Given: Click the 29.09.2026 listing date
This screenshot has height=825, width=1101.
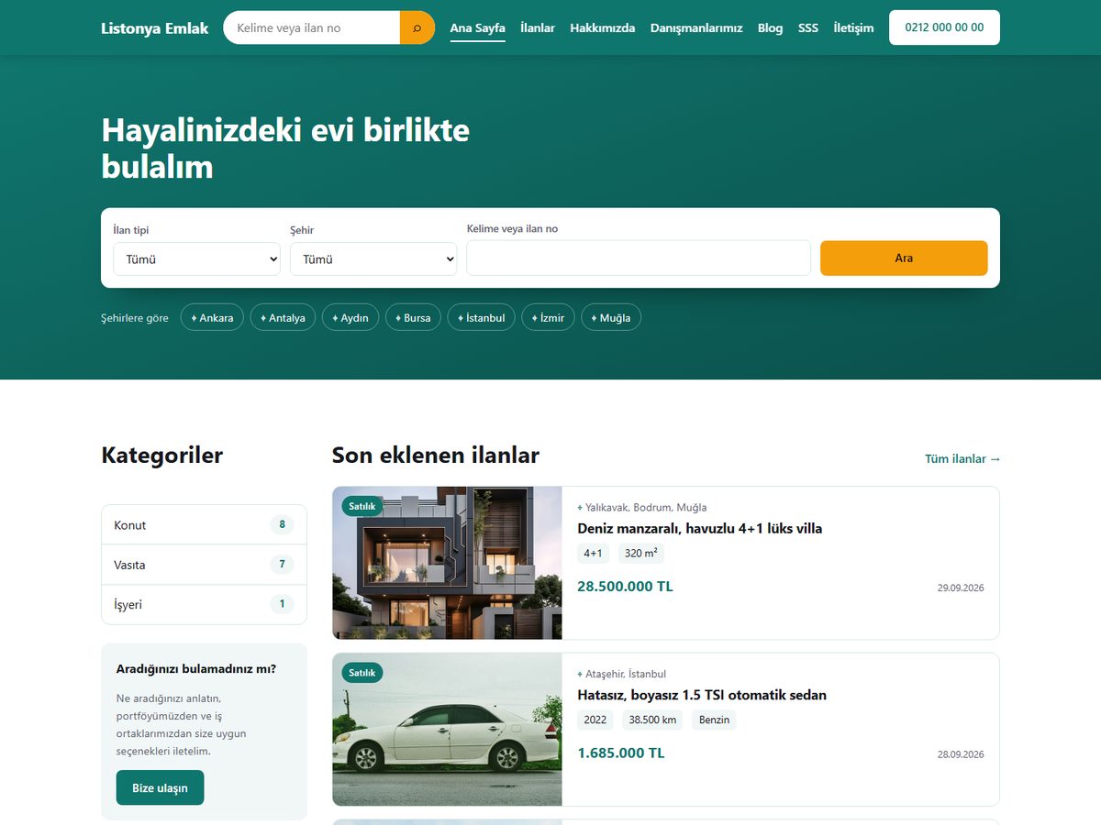Looking at the screenshot, I should (961, 588).
